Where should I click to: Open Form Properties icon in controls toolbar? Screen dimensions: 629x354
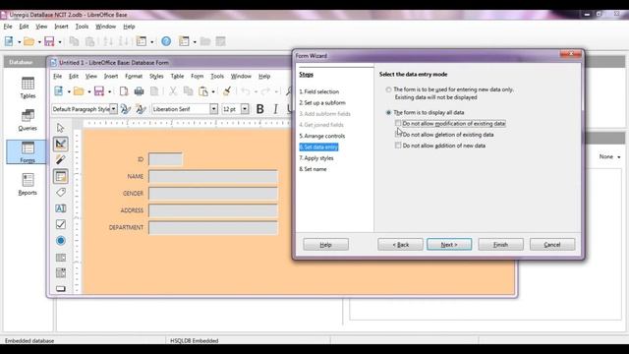[61, 176]
